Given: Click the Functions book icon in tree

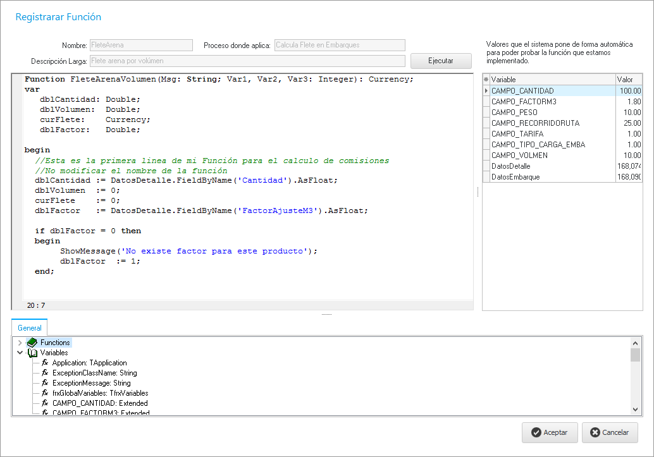Looking at the screenshot, I should click(x=32, y=343).
